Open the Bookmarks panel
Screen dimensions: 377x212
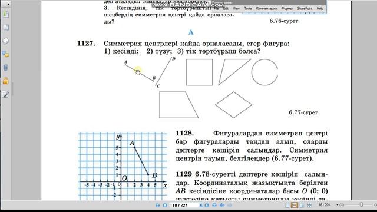[6, 14]
